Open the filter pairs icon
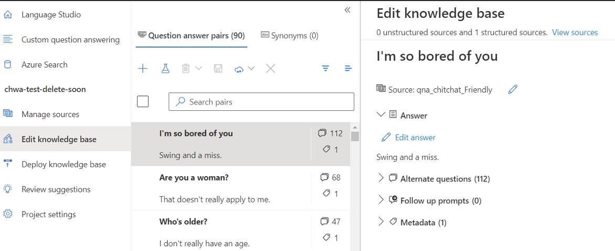 click(326, 69)
